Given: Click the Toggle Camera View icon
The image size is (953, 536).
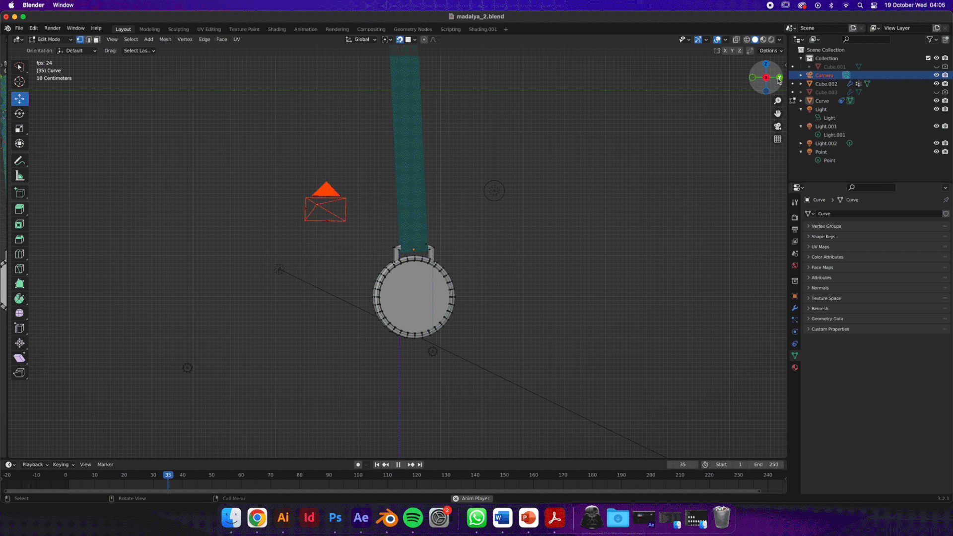Looking at the screenshot, I should pyautogui.click(x=778, y=126).
